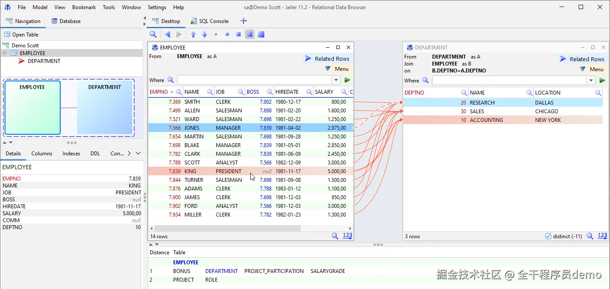Click the forward right arrow toolbar icon
The width and height of the screenshot is (610, 289).
(179, 34)
